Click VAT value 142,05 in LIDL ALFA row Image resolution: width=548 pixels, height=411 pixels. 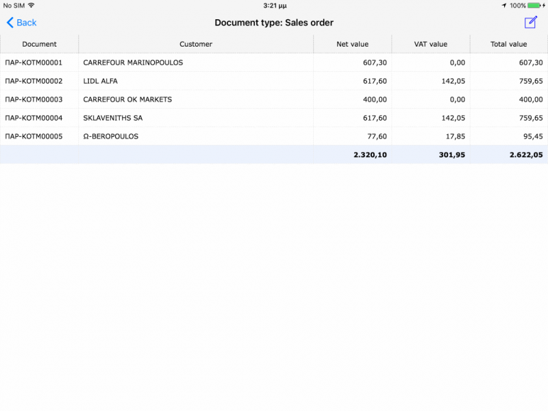coord(453,81)
